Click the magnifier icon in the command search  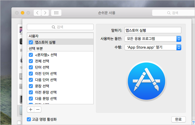(53, 27)
